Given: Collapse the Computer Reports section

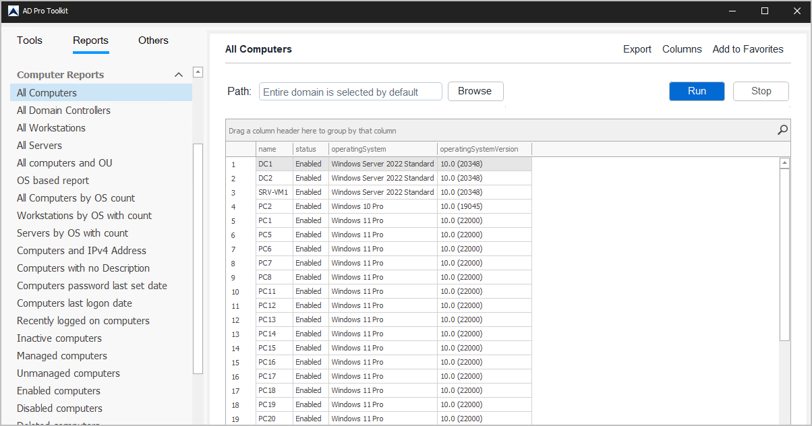Looking at the screenshot, I should click(179, 75).
